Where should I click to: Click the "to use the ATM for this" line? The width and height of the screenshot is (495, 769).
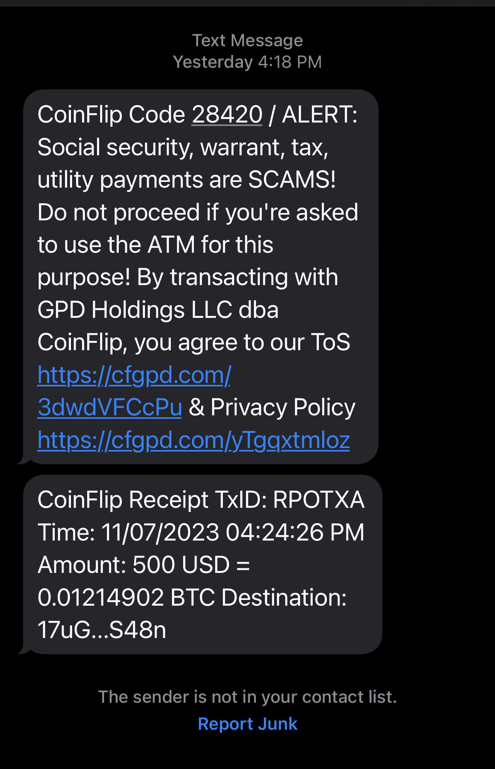pos(155,245)
